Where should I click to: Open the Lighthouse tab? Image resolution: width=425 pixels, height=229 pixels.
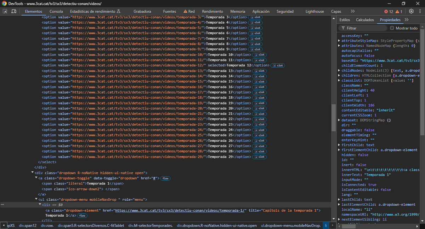tap(315, 11)
